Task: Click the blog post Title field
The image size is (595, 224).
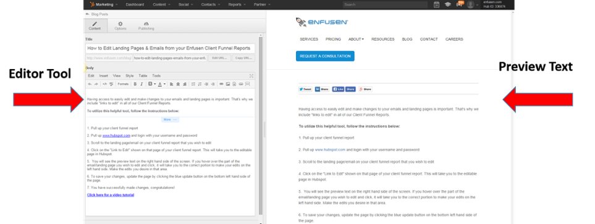Action: click(170, 49)
